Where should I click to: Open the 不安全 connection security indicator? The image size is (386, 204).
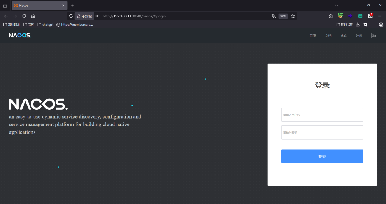click(x=84, y=16)
